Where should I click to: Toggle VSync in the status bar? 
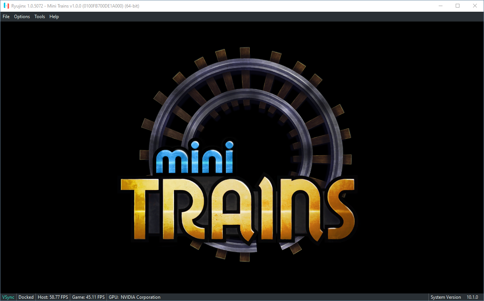[x=8, y=297]
